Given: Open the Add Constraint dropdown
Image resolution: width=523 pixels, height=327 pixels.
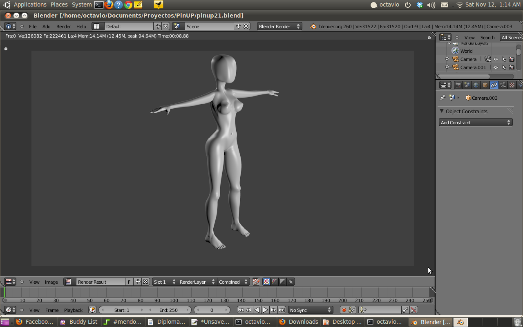Looking at the screenshot, I should (476, 123).
